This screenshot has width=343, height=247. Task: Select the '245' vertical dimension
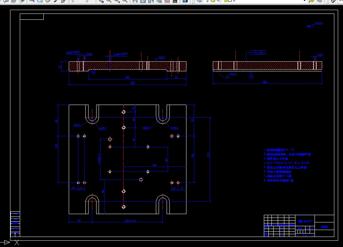coord(208,155)
